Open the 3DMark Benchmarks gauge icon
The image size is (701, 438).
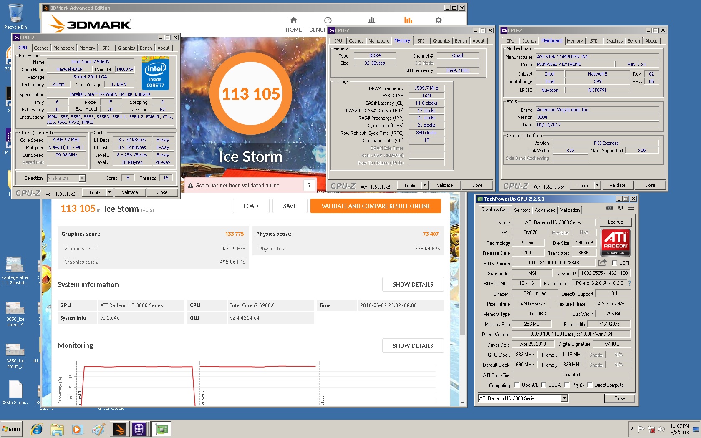(x=328, y=20)
